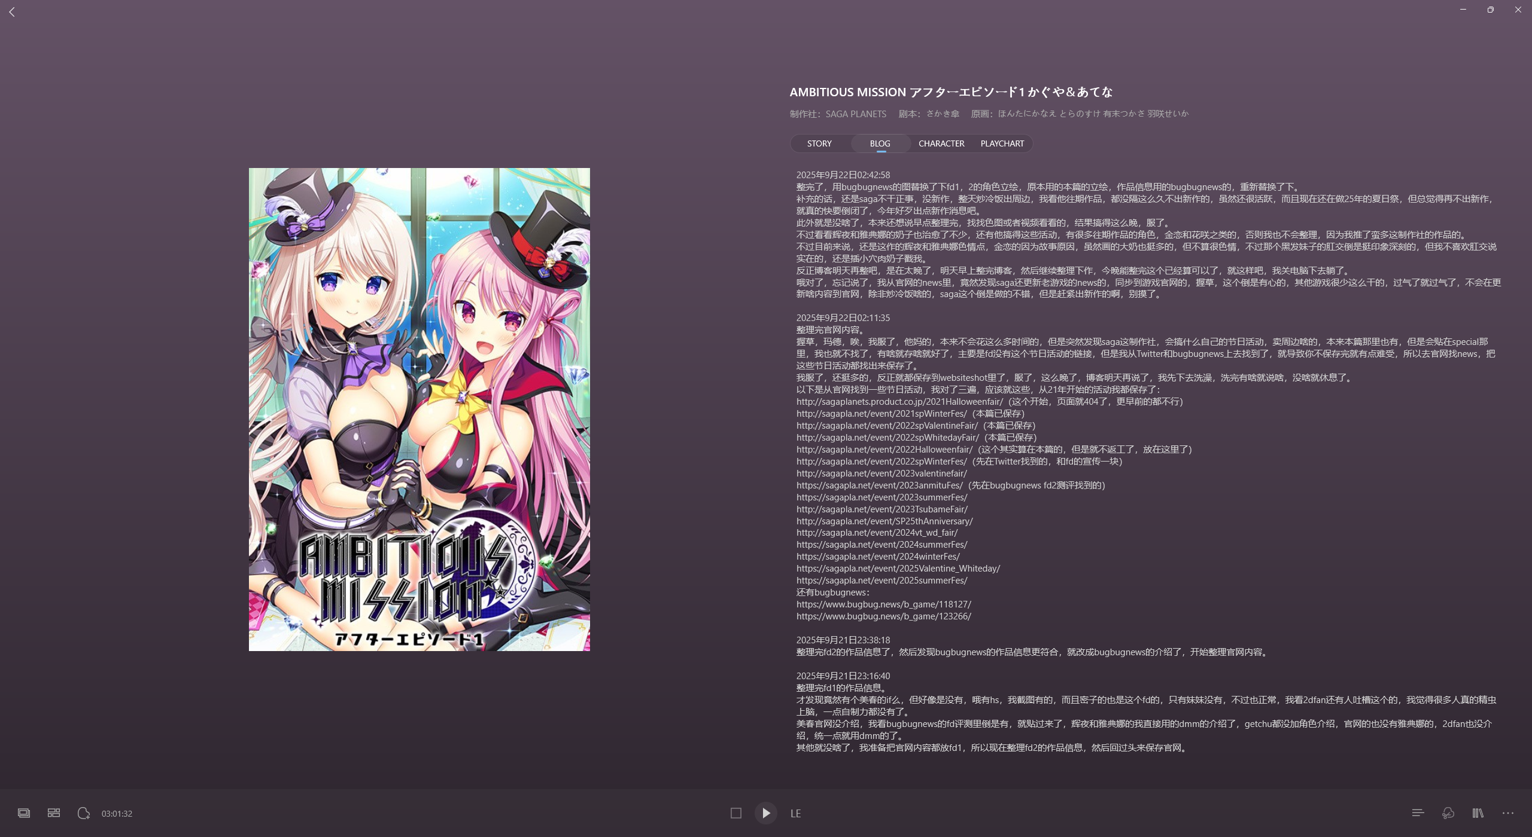Image resolution: width=1532 pixels, height=837 pixels.
Task: Click the line 还有bugbugnews：
Action: click(833, 592)
